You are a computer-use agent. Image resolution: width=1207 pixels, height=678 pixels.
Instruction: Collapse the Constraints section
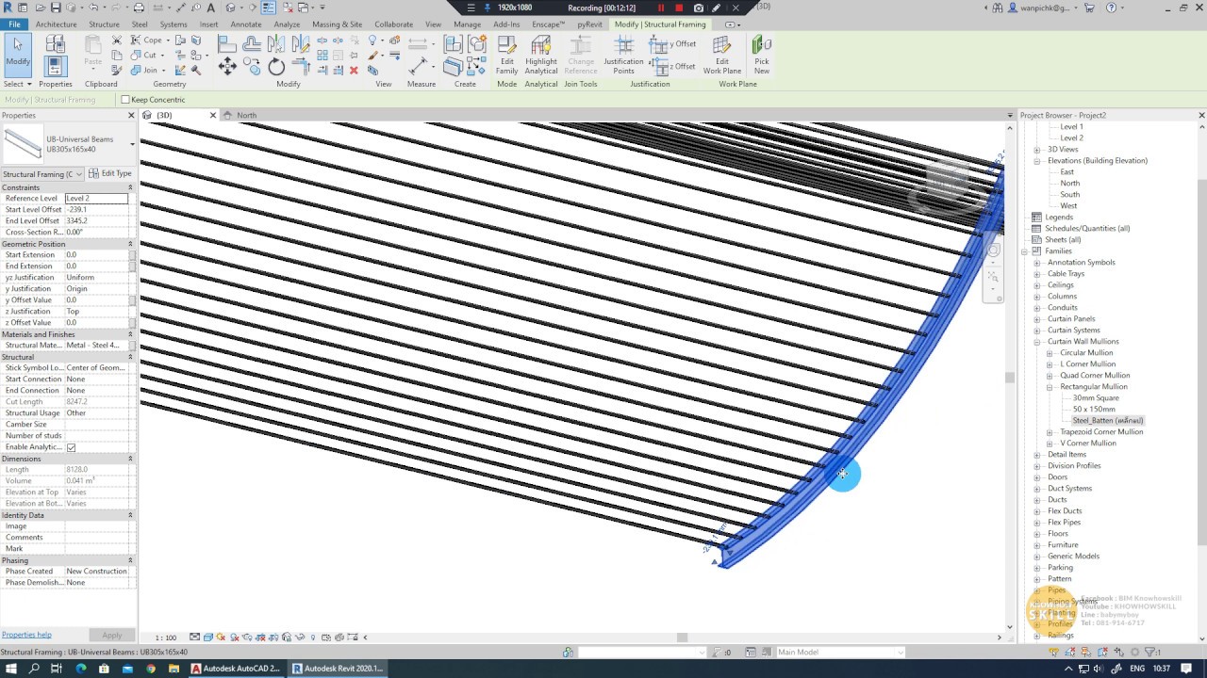point(130,187)
